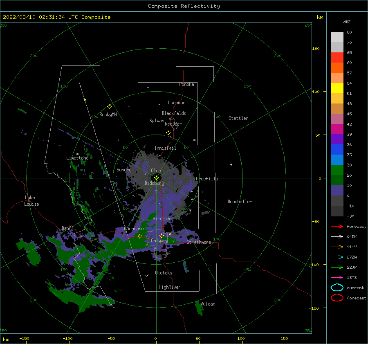Click the RedDeer city label
This screenshot has width=368, height=344.
coord(173,124)
